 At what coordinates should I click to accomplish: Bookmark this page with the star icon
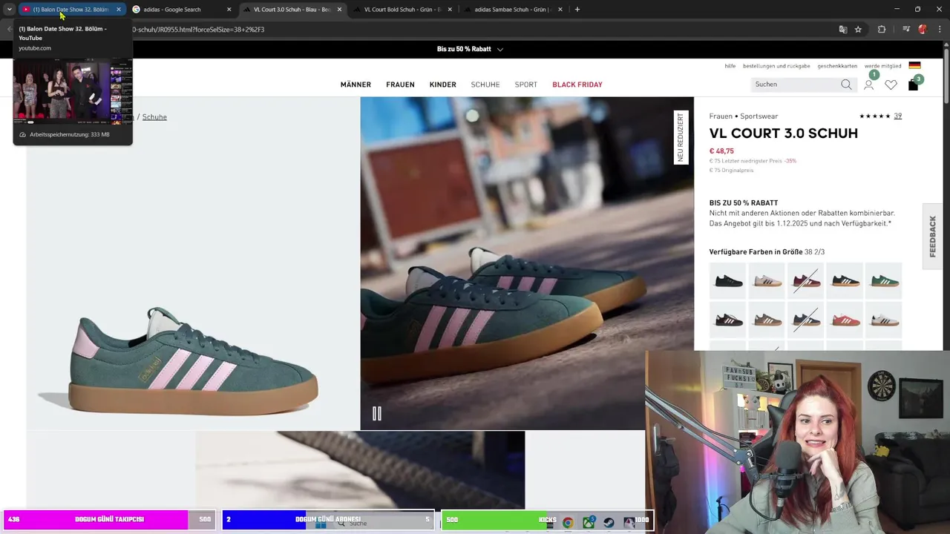[858, 30]
